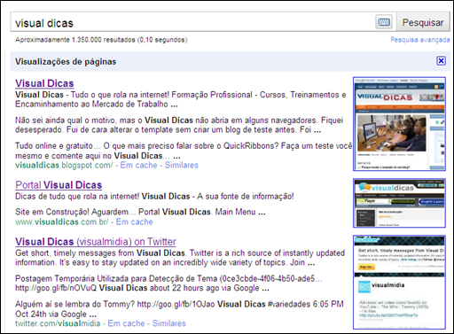This screenshot has width=454, height=334.
Task: Click snippet Tudo o que rola na internet
Action: click(181, 99)
